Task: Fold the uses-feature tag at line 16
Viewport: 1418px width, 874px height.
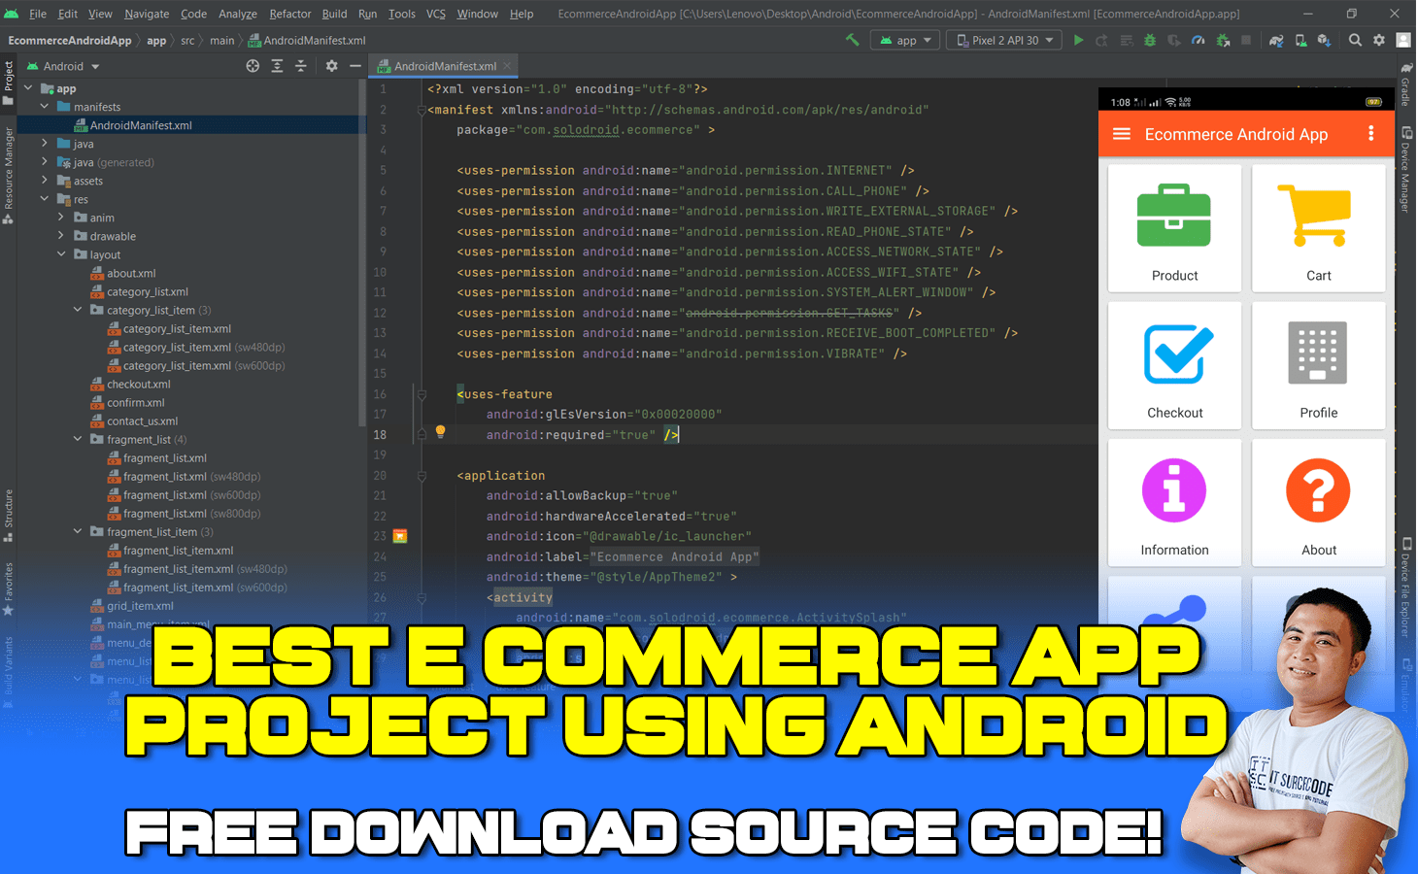Action: point(422,394)
